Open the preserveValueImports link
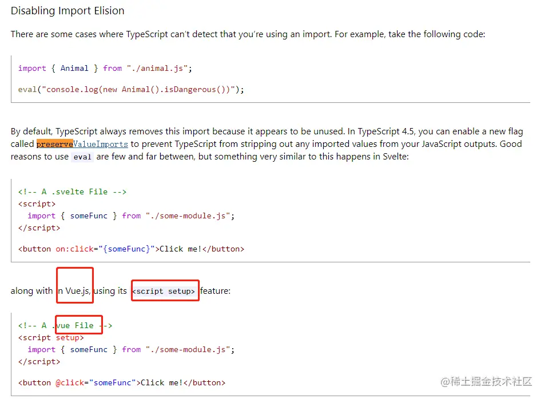This screenshot has width=544, height=399. point(82,144)
